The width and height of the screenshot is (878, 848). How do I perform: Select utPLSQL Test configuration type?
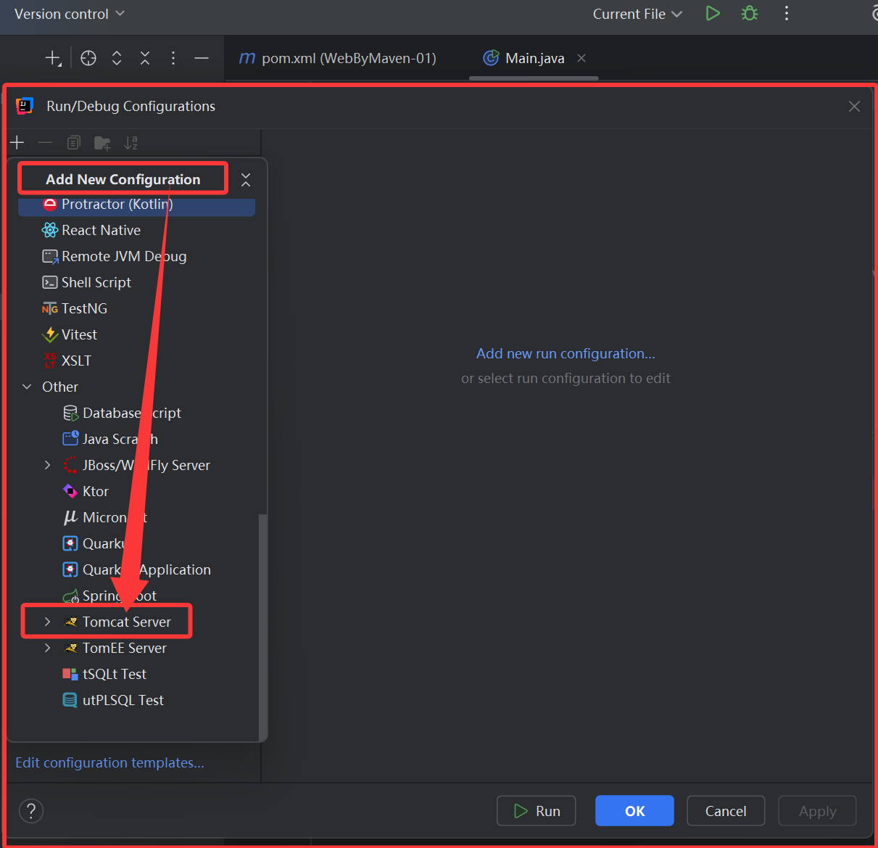pyautogui.click(x=136, y=700)
